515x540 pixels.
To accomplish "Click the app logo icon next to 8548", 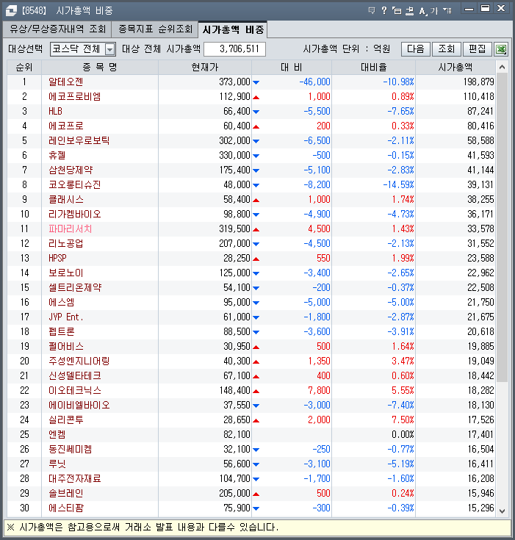I will 11,10.
